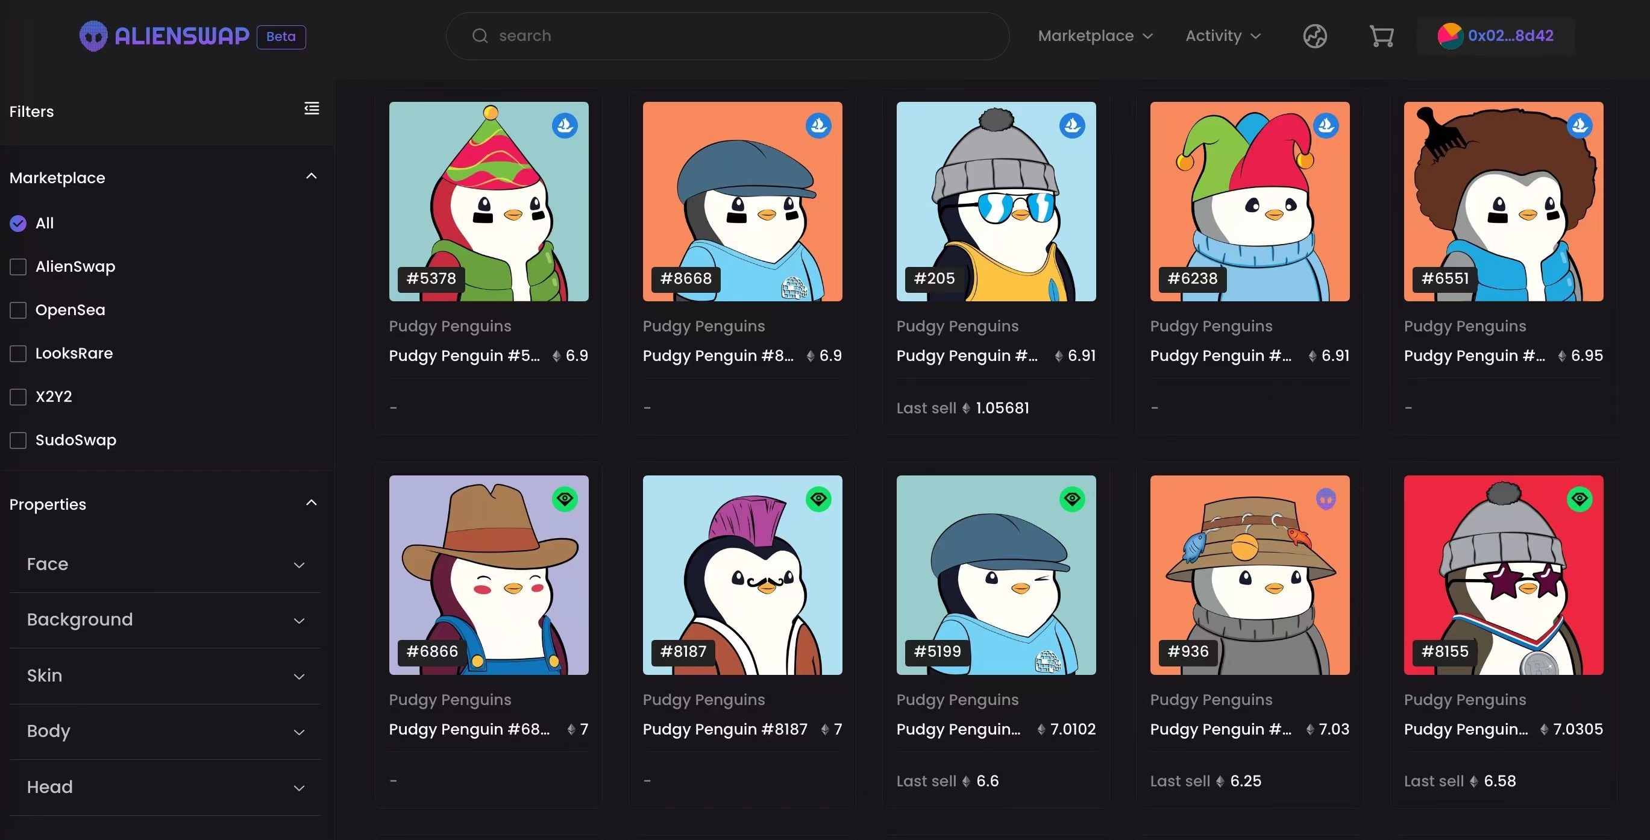Click AlienSwap badge on Pudgy Penguin #936
The width and height of the screenshot is (1650, 840).
1325,499
